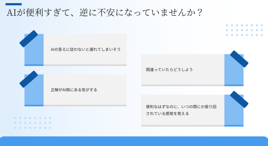The width and height of the screenshot is (268, 146).
Task: Click the tape icon on the "AIの答えに従わないと" card
Action: (29, 39)
